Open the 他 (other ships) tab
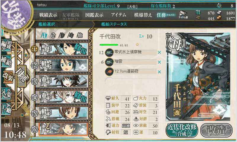 pyautogui.click(x=80, y=35)
